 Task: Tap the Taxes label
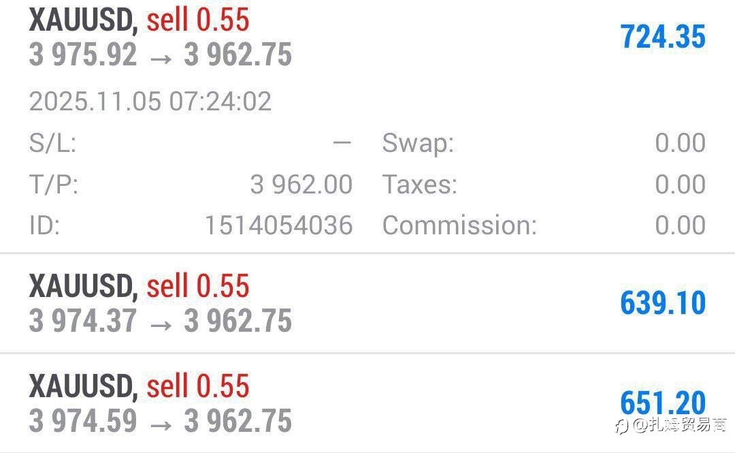(x=419, y=185)
